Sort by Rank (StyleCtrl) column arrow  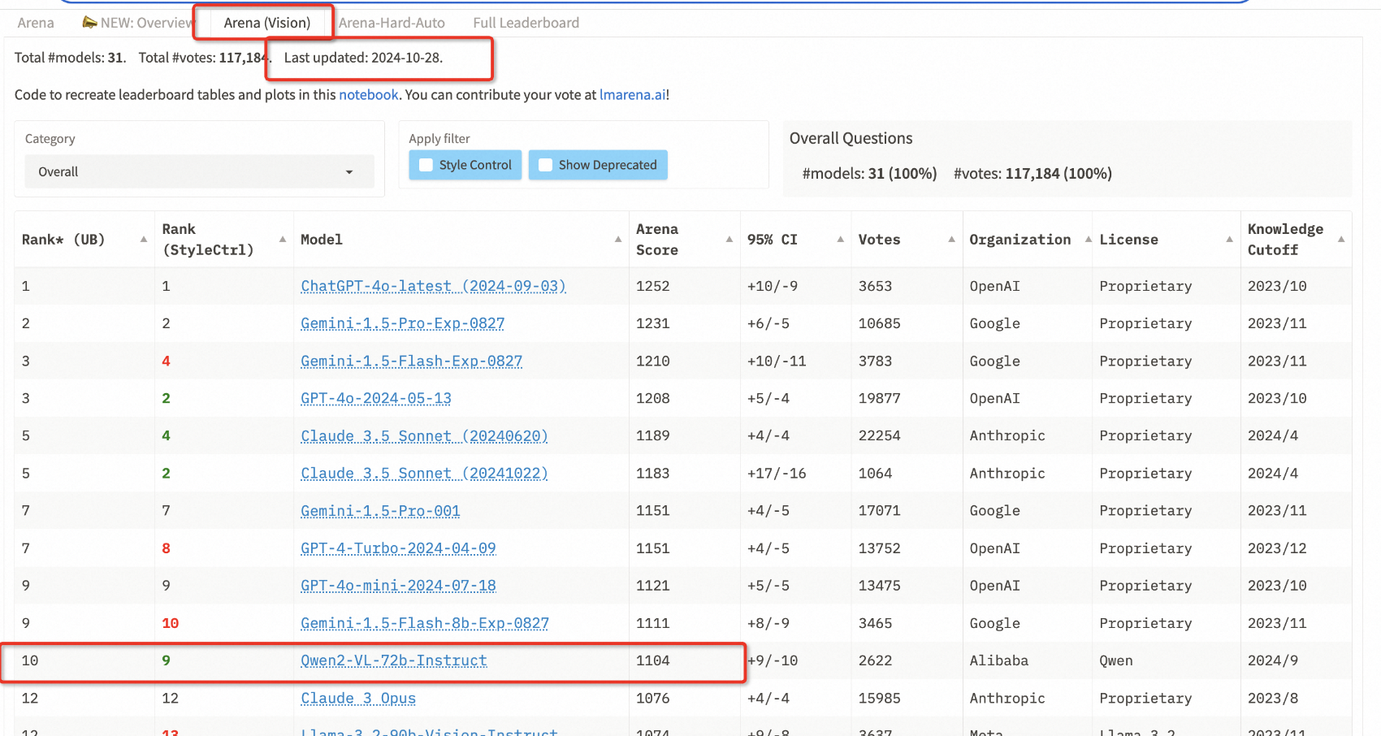point(283,240)
